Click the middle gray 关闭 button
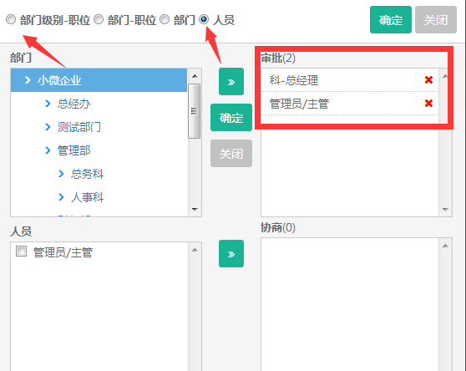 click(x=231, y=154)
